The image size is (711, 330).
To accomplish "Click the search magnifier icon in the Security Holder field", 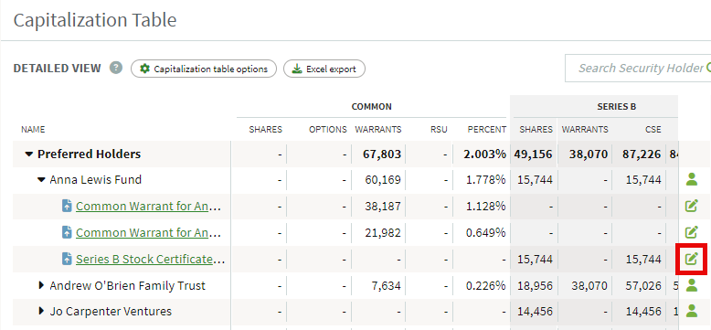I will [708, 68].
